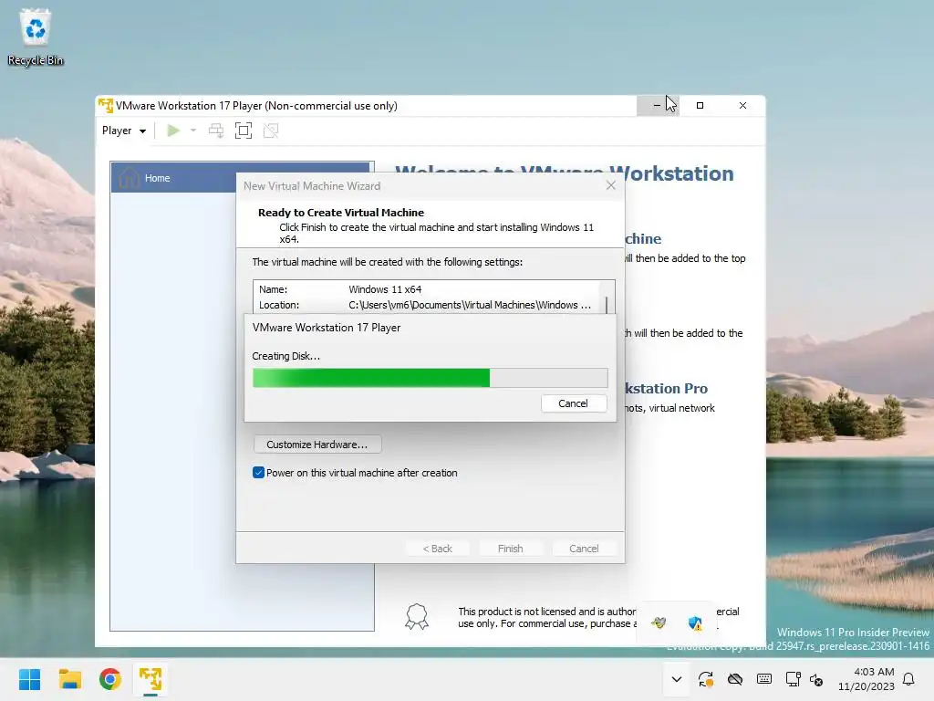Click the sync update tray icon
Screen dimensions: 934x701
pos(706,679)
